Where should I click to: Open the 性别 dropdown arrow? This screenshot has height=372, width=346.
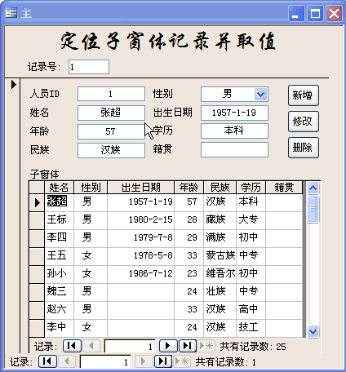(x=261, y=95)
